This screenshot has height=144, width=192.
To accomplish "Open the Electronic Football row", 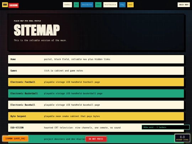I will pyautogui.click(x=96, y=82).
